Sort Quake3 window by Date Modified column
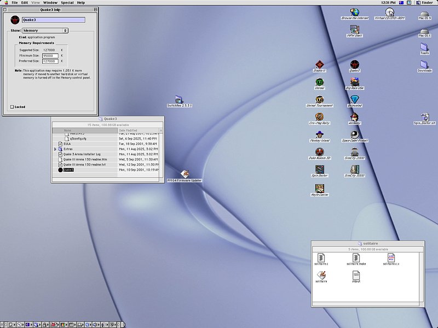Image resolution: width=438 pixels, height=328 pixels. [x=139, y=130]
